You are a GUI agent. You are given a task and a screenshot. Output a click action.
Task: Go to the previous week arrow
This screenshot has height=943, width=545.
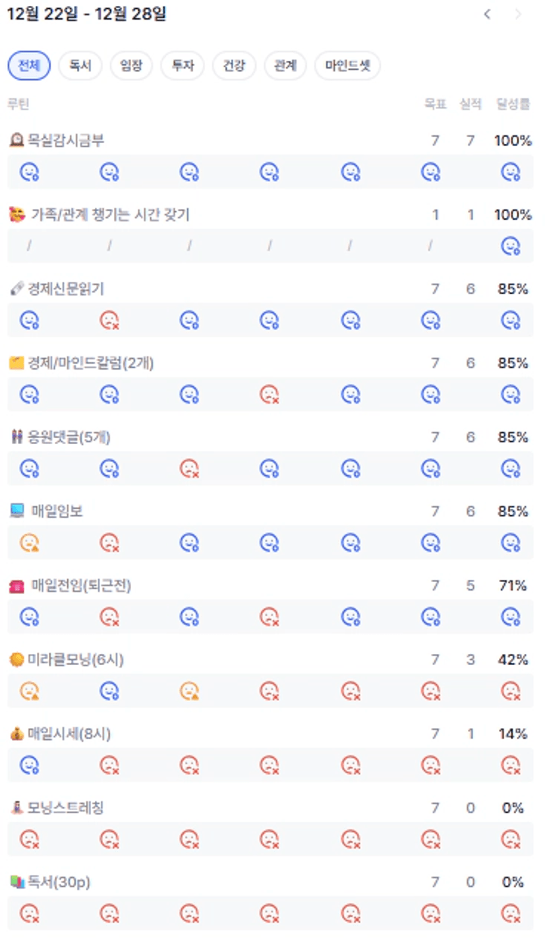[487, 15]
